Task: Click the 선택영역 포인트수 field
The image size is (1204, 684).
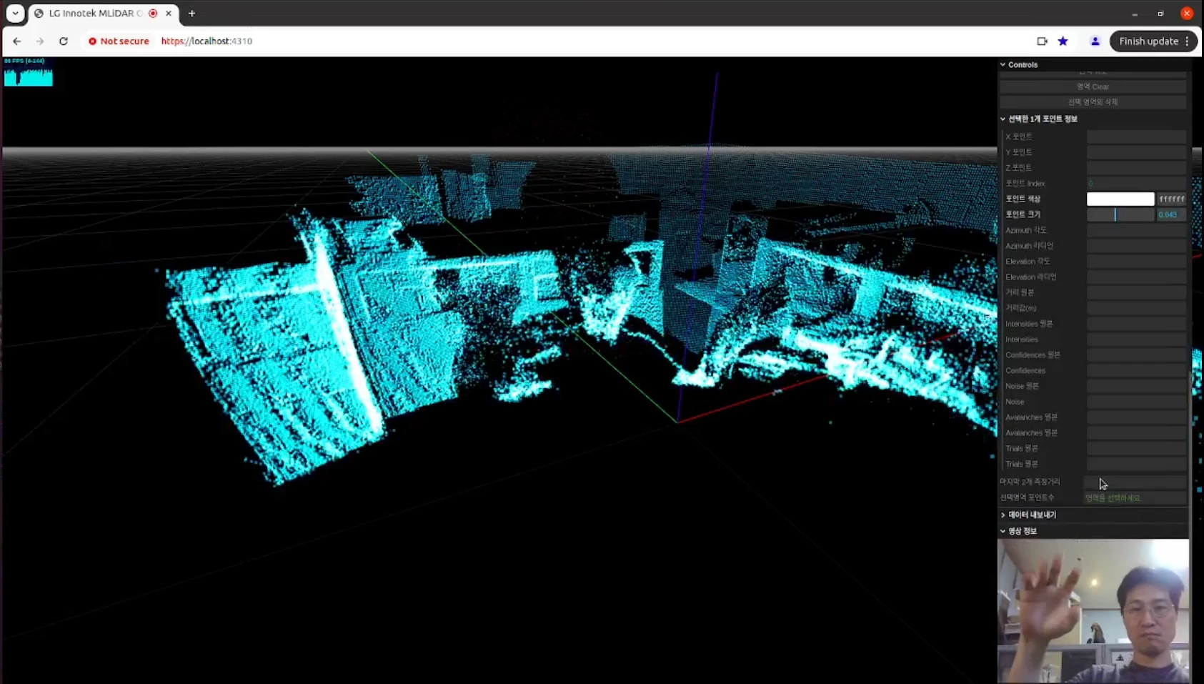Action: click(1136, 498)
